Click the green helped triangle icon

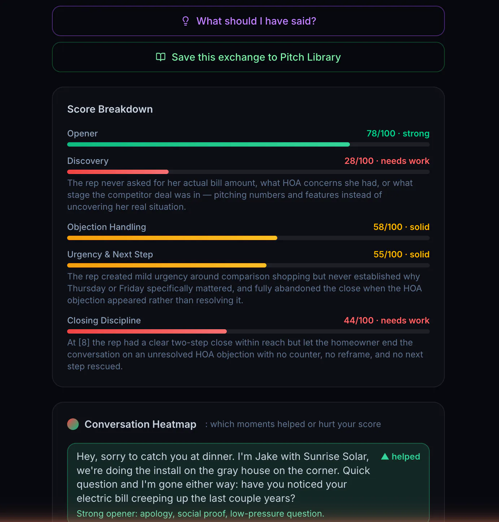point(385,457)
